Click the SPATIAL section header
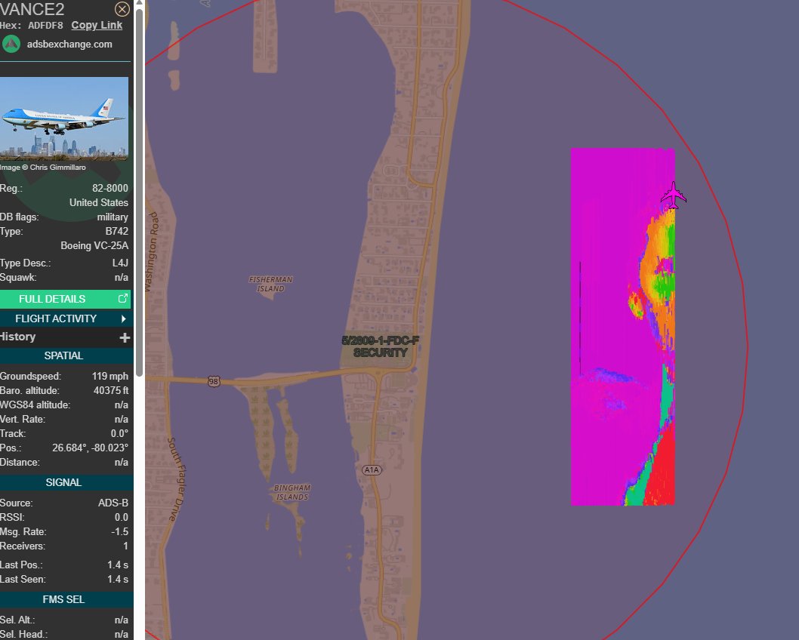Viewport: 799px width, 640px height. tap(65, 355)
